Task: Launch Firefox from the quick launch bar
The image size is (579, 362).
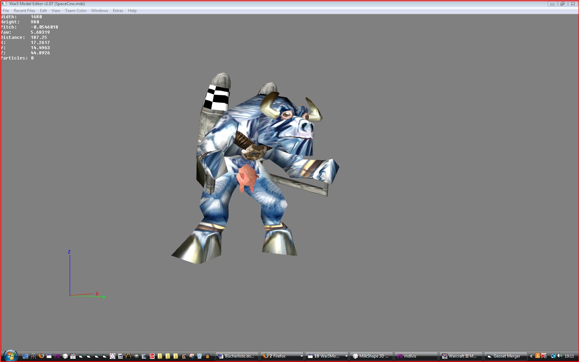Action: tap(41, 356)
